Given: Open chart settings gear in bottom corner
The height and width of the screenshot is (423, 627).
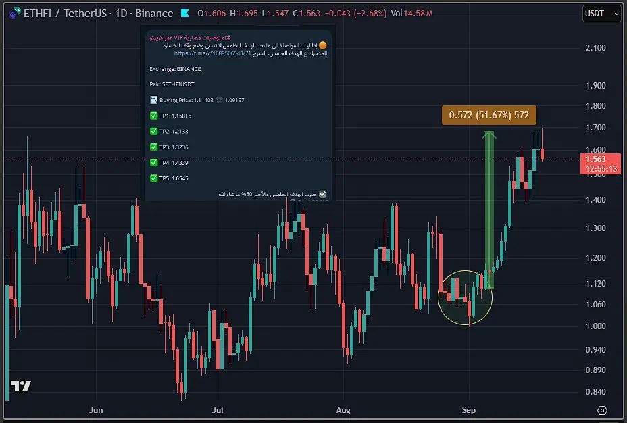Looking at the screenshot, I should tap(602, 410).
